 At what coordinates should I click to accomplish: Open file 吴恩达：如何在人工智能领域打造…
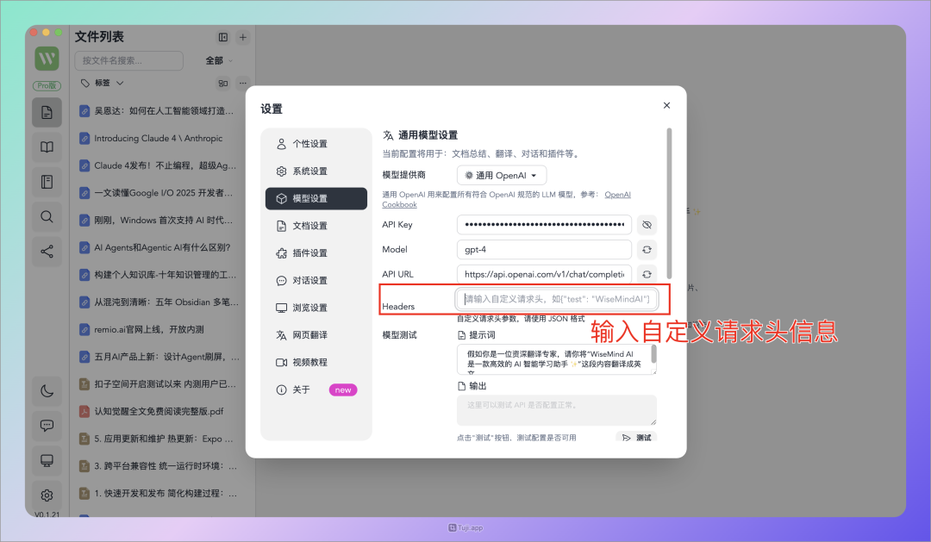click(159, 111)
